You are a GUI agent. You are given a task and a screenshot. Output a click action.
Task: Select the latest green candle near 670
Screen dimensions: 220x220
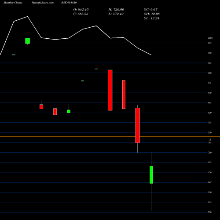pyautogui.click(x=151, y=175)
